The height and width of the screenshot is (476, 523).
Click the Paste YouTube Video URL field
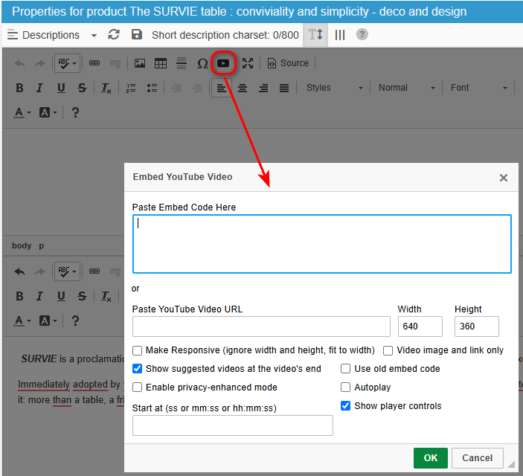point(261,327)
